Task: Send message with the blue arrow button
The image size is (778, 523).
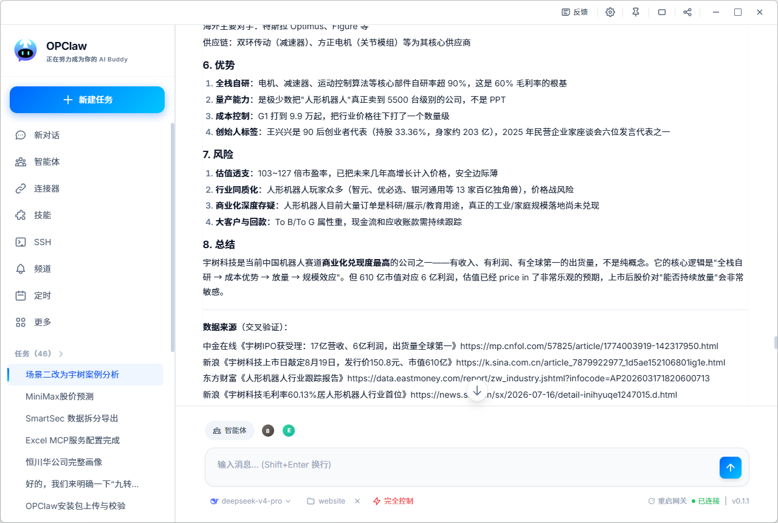Action: tap(731, 468)
